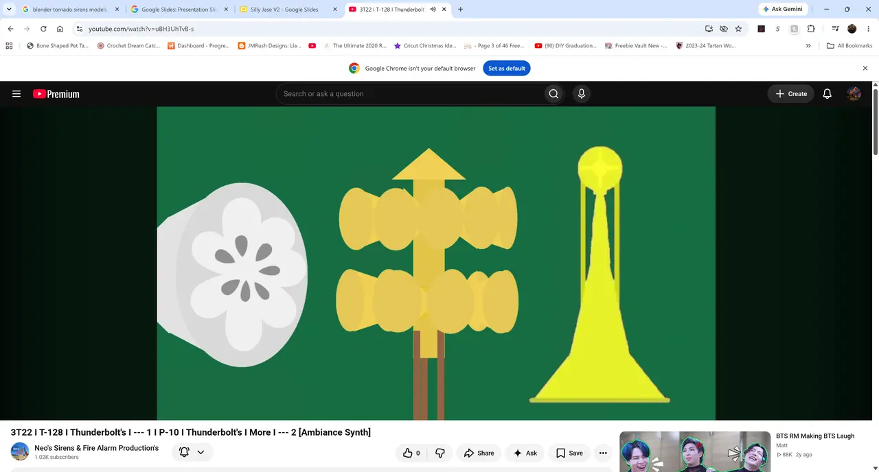Open the YouTube guide hamburger menu
The width and height of the screenshot is (879, 472).
pyautogui.click(x=16, y=94)
